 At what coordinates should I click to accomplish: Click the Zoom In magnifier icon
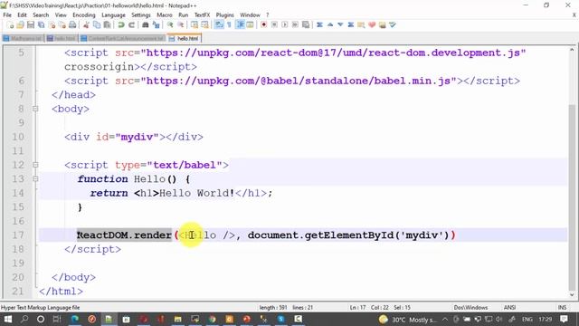(x=170, y=25)
